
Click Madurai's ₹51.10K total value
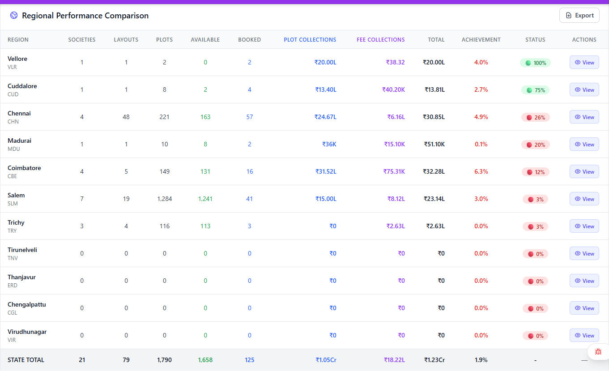434,145
